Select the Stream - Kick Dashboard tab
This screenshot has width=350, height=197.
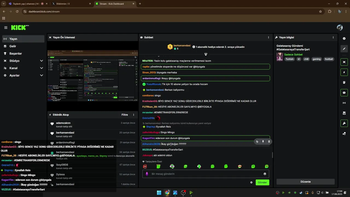(x=115, y=4)
